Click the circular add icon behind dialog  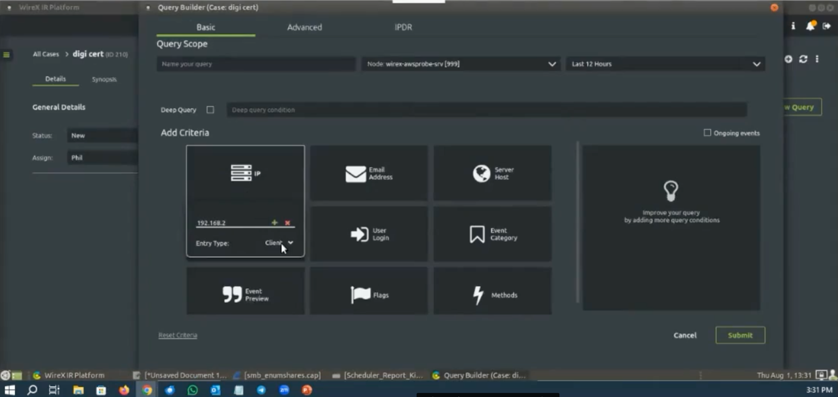click(788, 59)
